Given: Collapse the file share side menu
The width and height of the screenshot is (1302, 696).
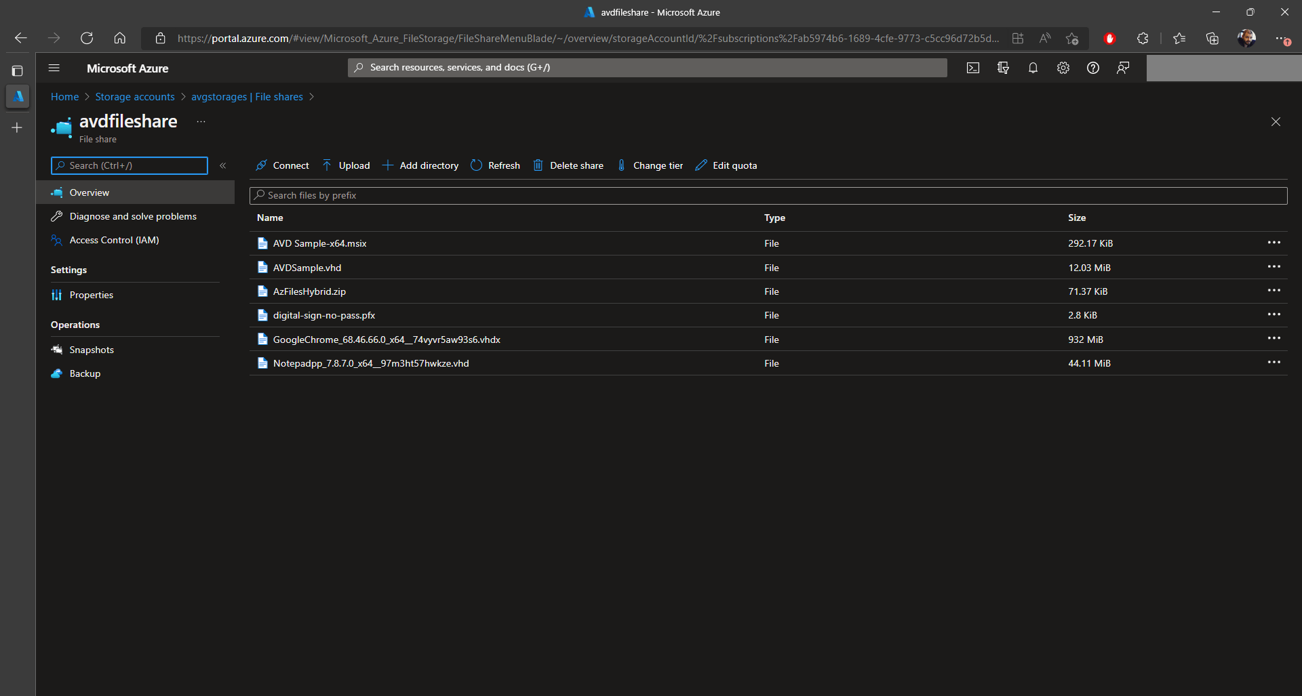Looking at the screenshot, I should pyautogui.click(x=222, y=165).
